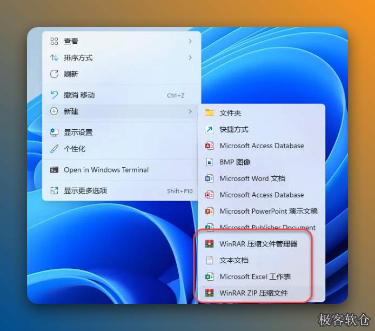Click the 新建 submenu chevron arrow
This screenshot has height=331, width=375.
pyautogui.click(x=190, y=111)
